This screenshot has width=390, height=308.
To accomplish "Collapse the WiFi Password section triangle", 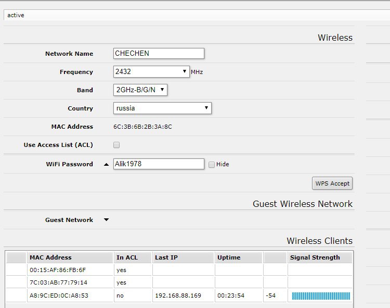I will coord(106,165).
